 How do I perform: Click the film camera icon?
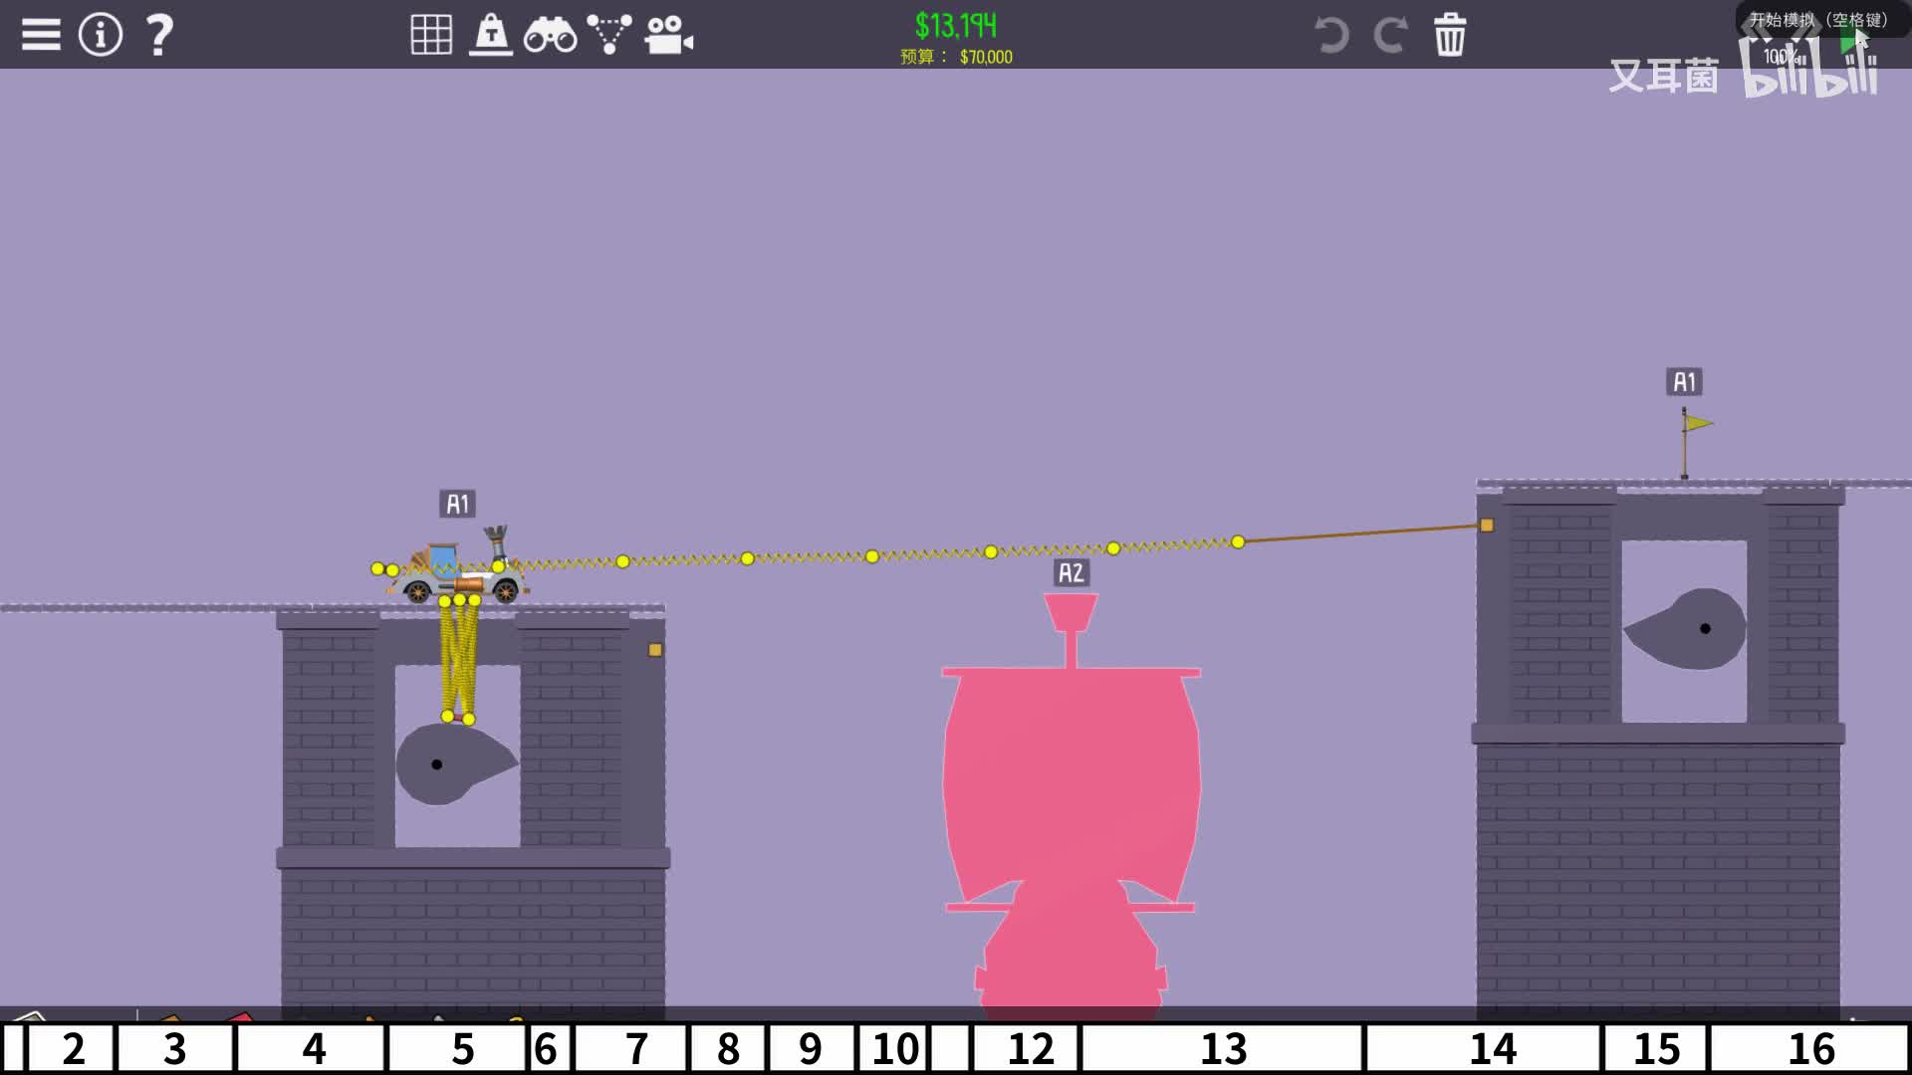coord(668,35)
